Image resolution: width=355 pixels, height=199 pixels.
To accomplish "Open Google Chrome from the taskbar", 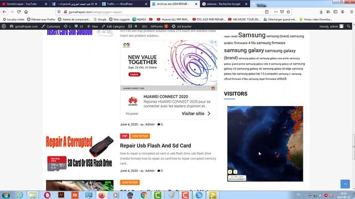I will coord(144,195).
